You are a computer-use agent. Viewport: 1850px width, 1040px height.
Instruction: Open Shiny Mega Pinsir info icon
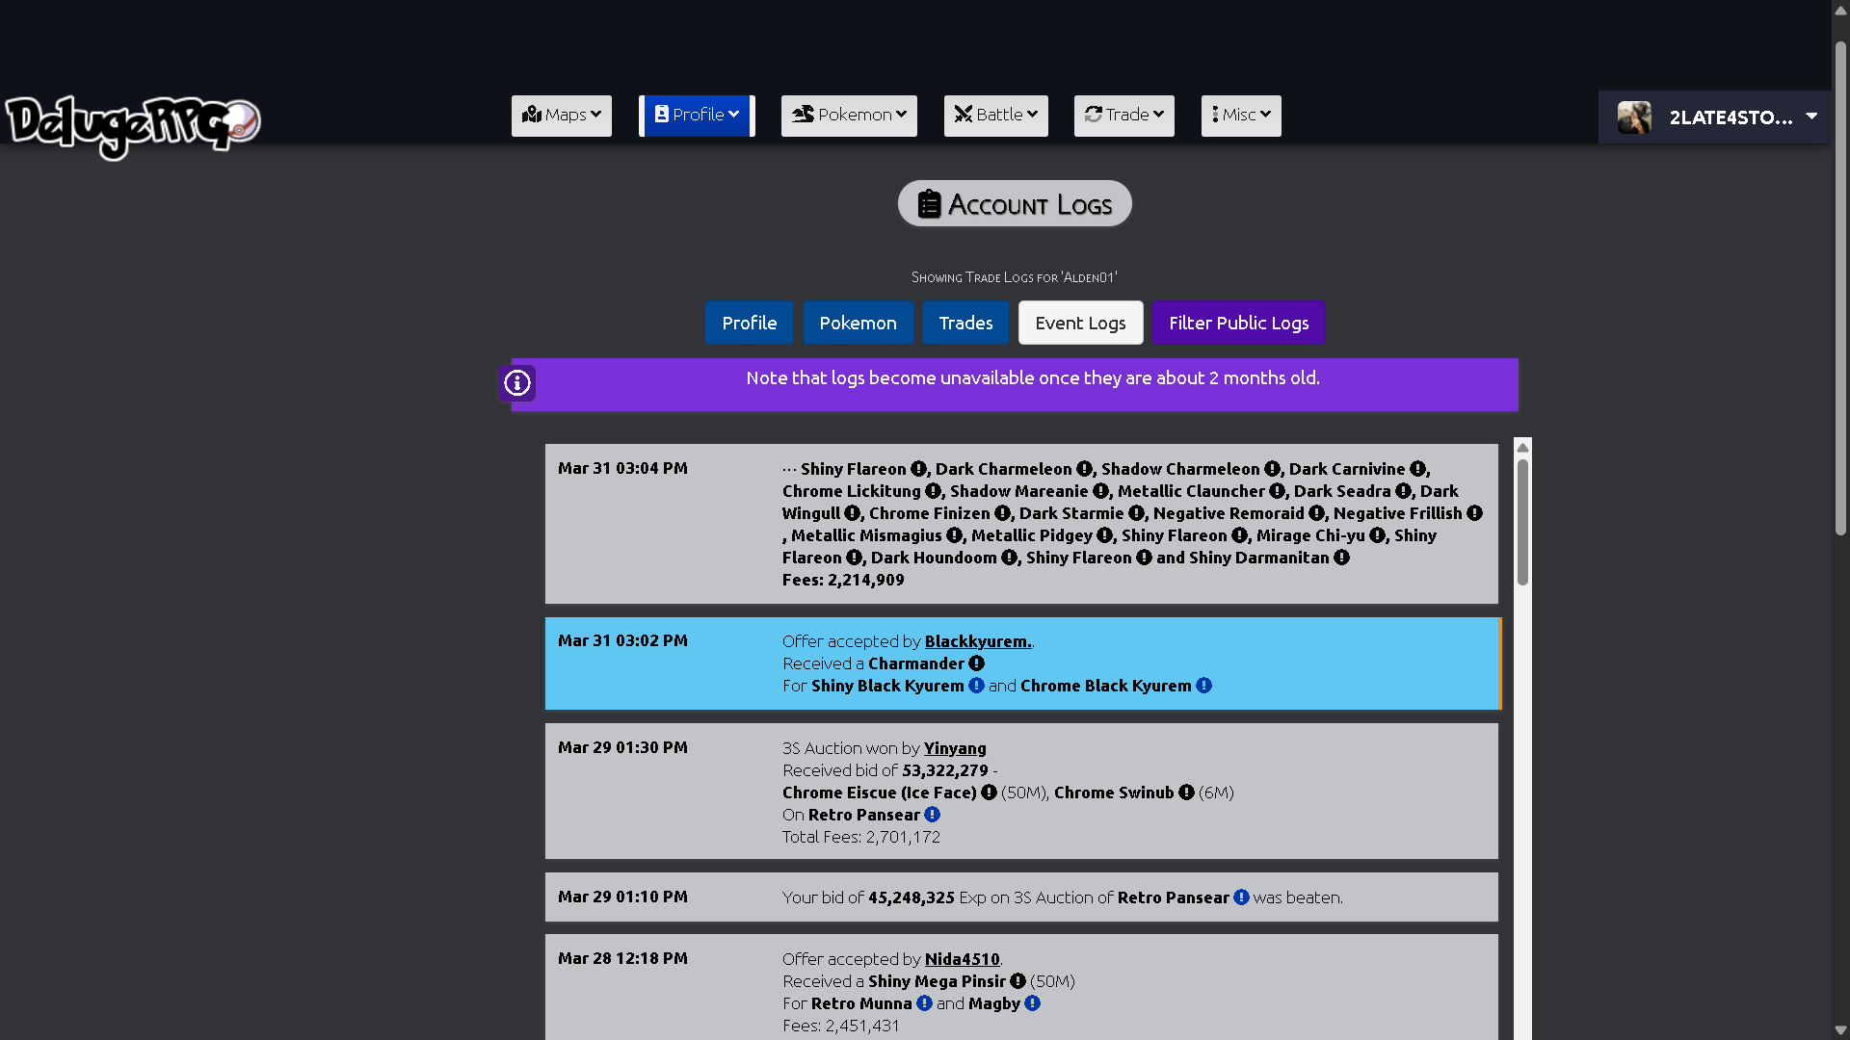click(1017, 981)
